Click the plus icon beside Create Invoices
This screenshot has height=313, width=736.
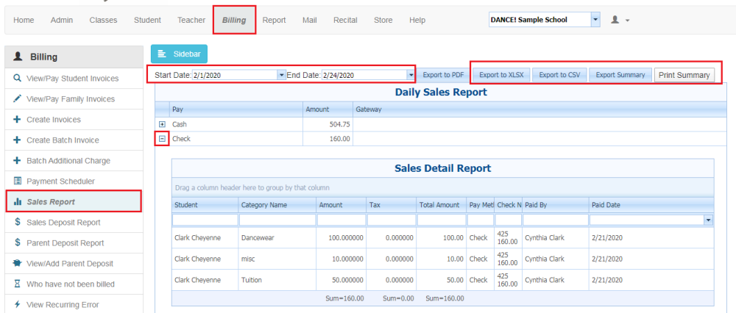(x=18, y=120)
